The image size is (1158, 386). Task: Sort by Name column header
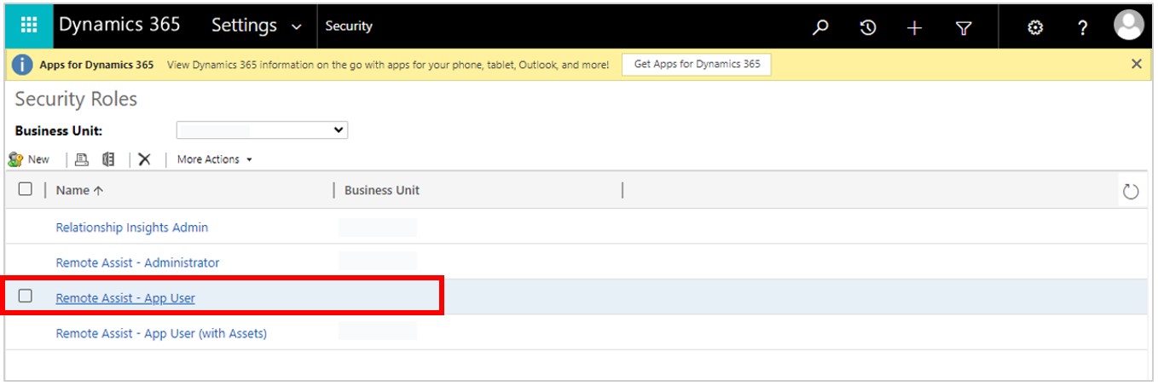point(78,191)
